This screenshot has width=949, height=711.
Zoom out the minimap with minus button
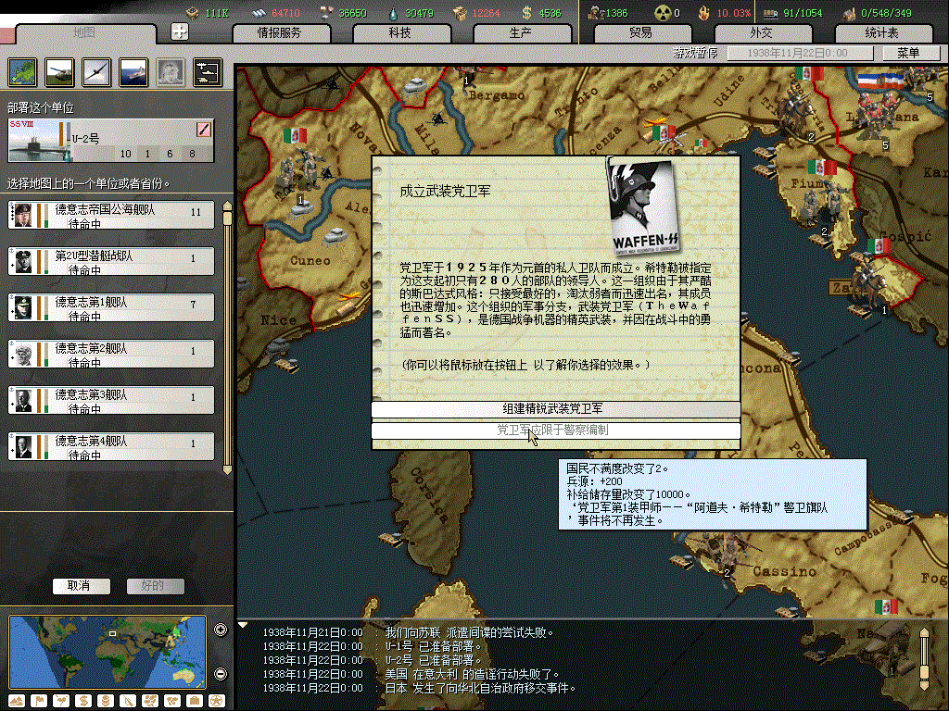tap(221, 674)
